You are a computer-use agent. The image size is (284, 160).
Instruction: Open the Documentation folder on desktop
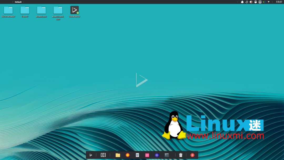pos(8,12)
